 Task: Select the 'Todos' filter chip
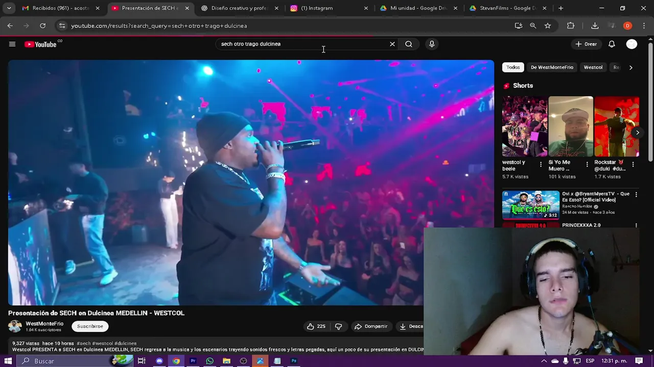point(513,67)
